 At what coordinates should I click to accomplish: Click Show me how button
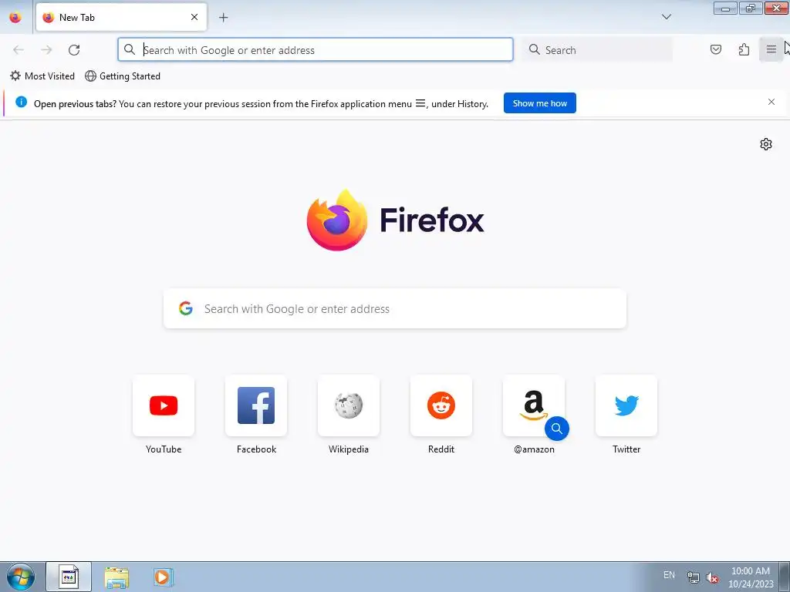click(x=539, y=103)
